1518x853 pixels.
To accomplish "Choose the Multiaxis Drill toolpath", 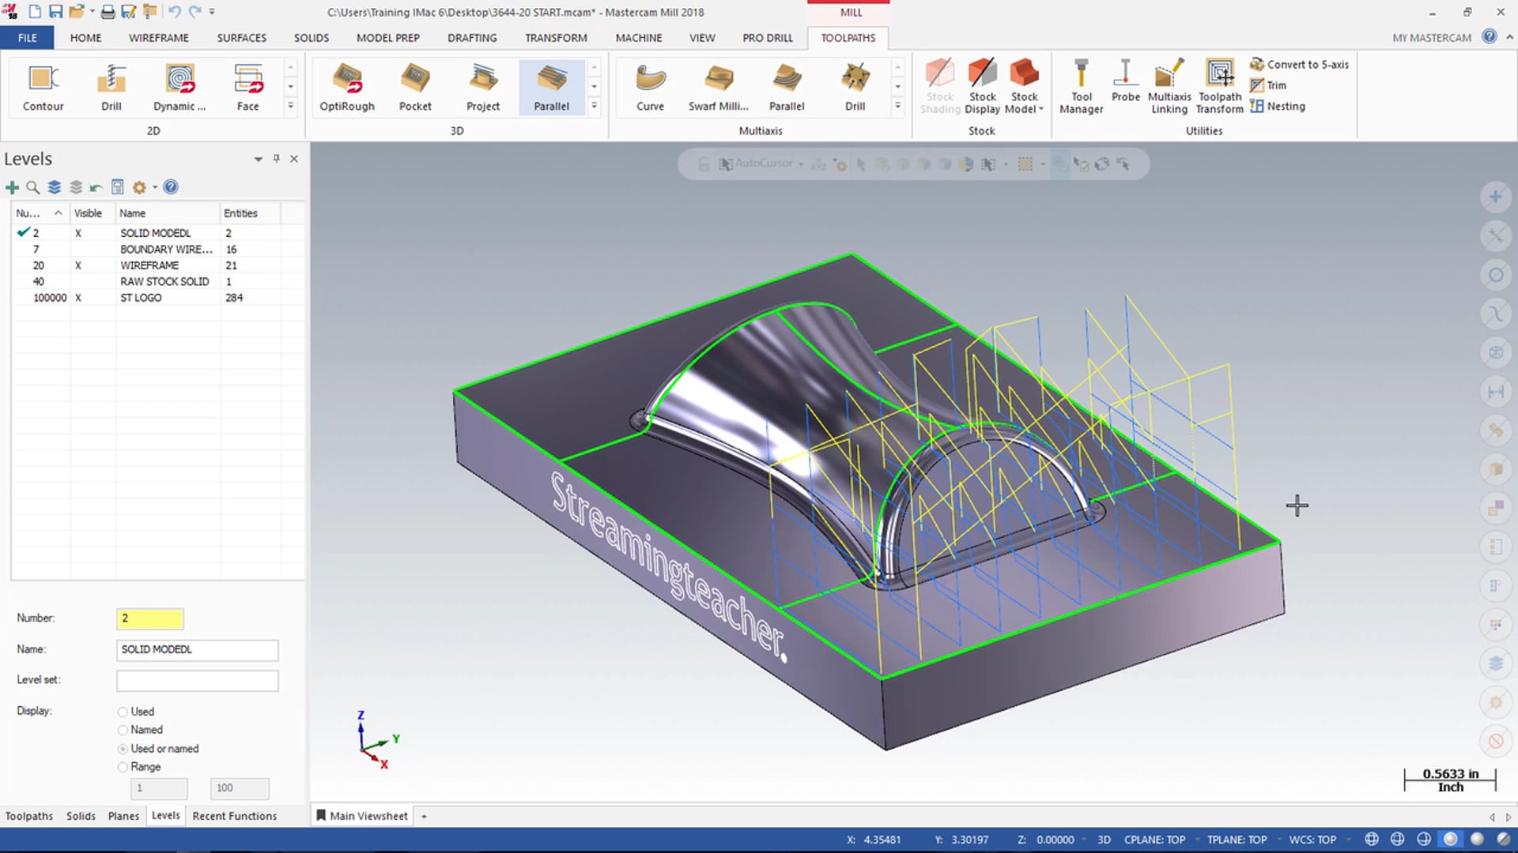I will pyautogui.click(x=855, y=88).
